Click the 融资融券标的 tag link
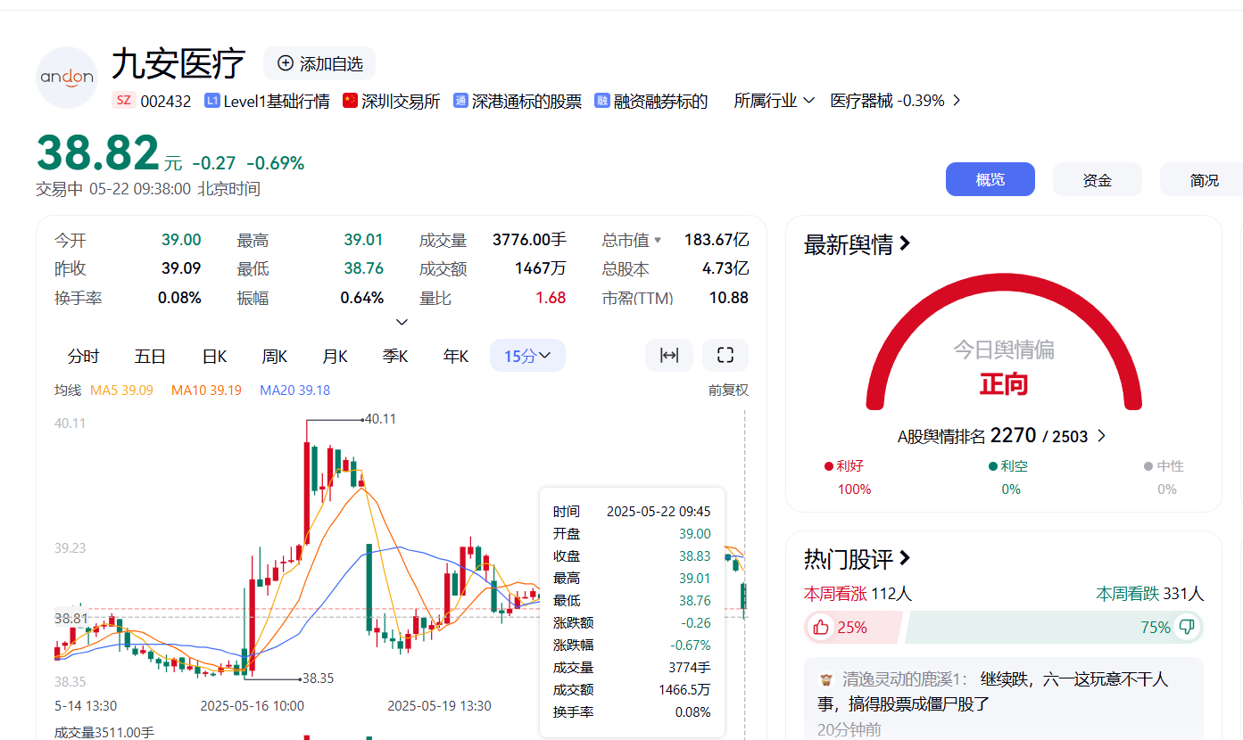 [x=660, y=101]
